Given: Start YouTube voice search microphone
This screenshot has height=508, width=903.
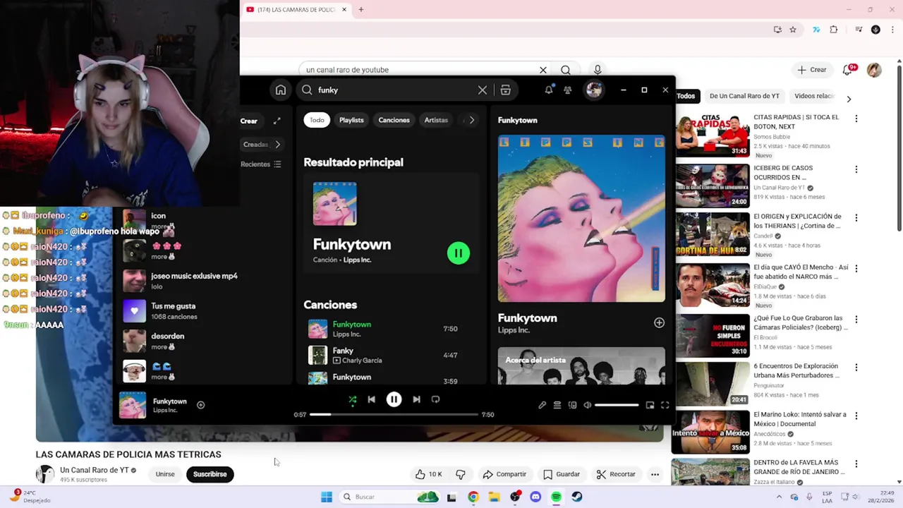Looking at the screenshot, I should tap(598, 69).
